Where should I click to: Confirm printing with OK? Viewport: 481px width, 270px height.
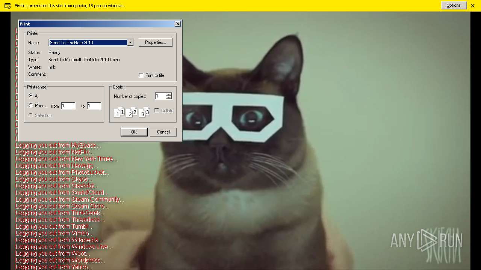coord(134,132)
